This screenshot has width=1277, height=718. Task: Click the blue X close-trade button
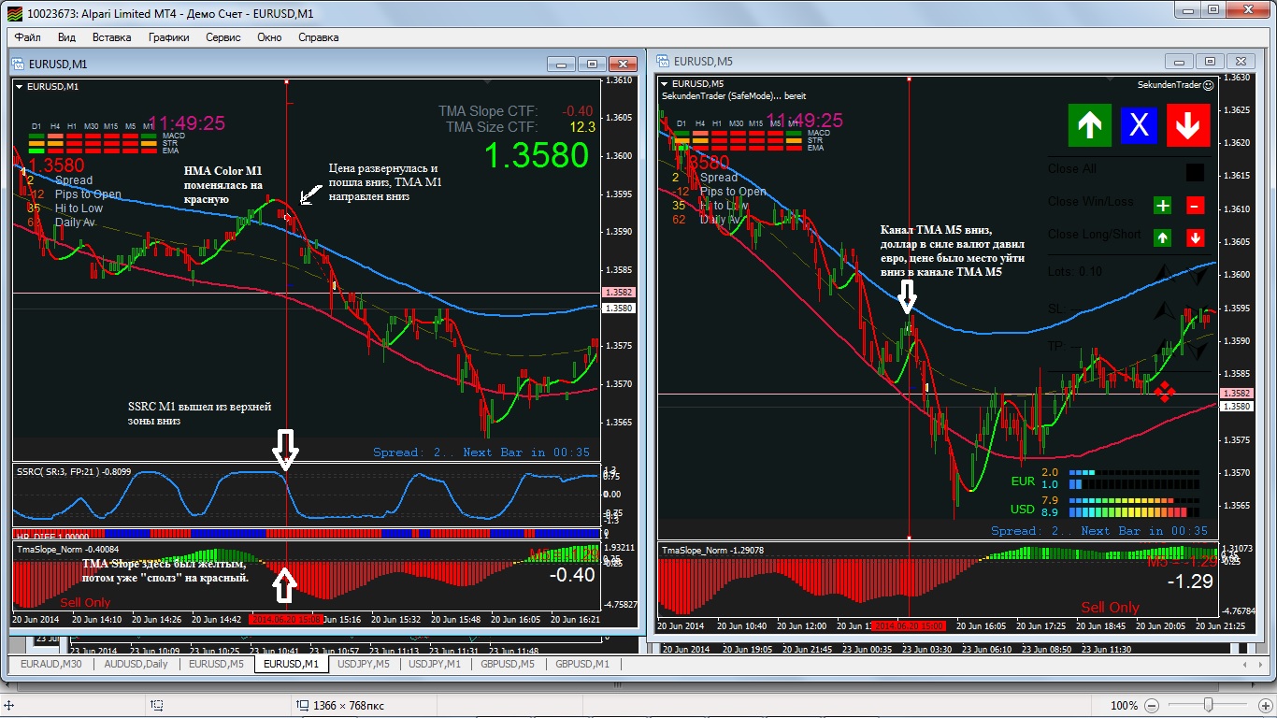pyautogui.click(x=1139, y=125)
